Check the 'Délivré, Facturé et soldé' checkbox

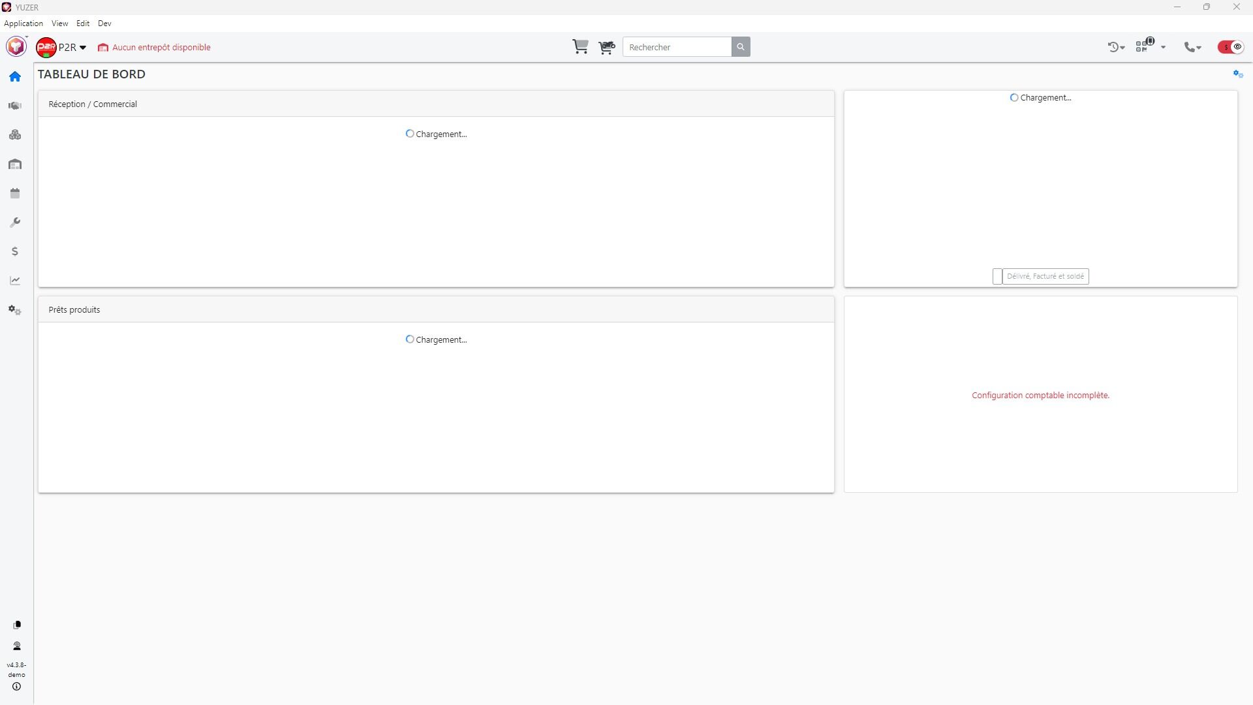tap(997, 277)
